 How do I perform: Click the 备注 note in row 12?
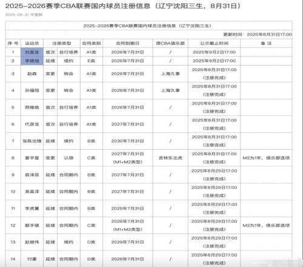pyautogui.click(x=266, y=225)
